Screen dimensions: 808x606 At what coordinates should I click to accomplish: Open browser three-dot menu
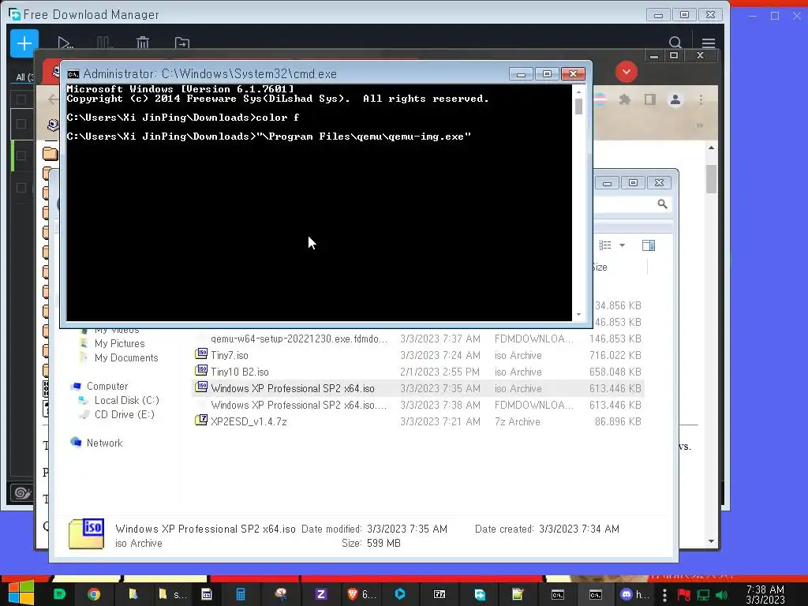click(701, 99)
